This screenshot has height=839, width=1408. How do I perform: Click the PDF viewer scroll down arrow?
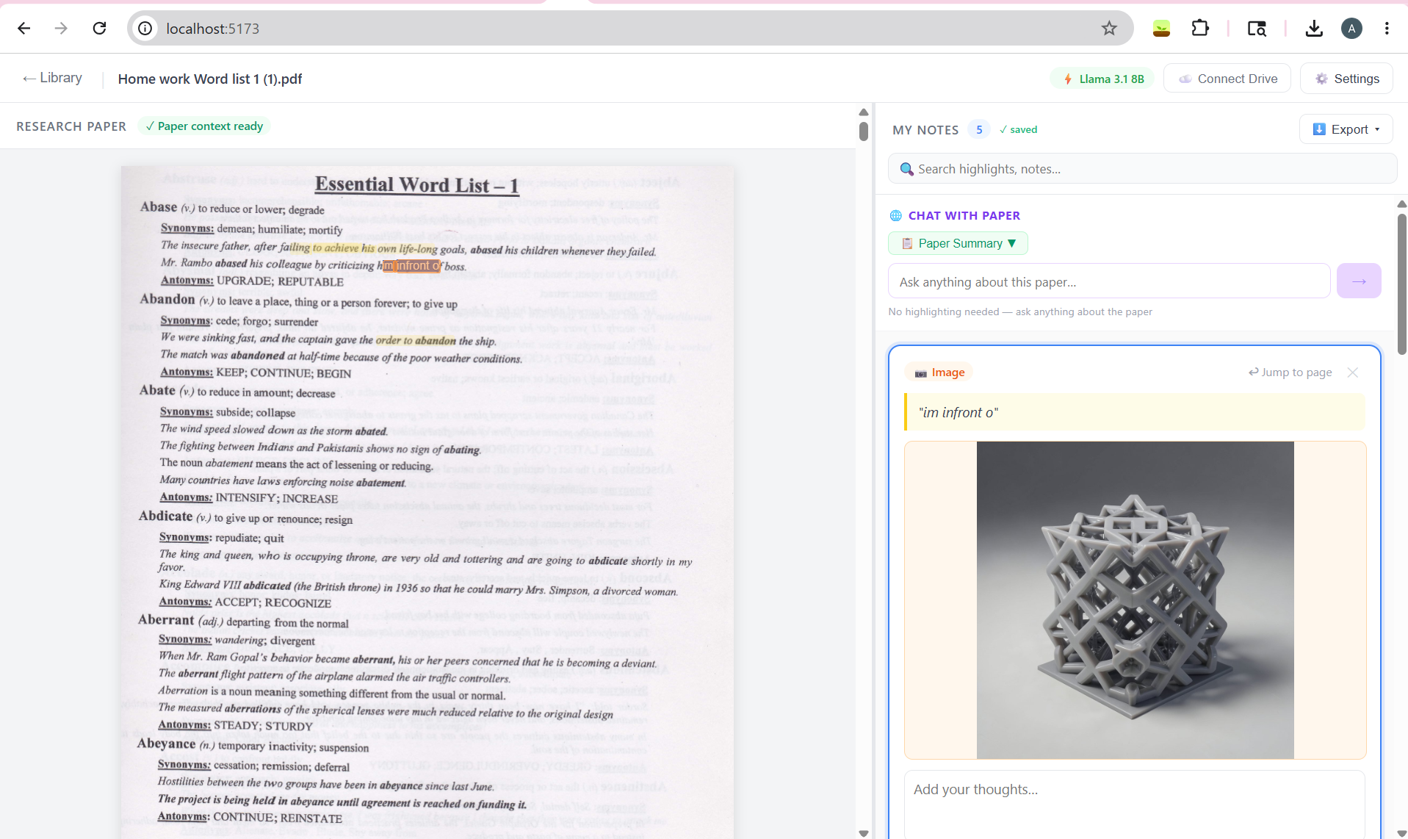[864, 833]
